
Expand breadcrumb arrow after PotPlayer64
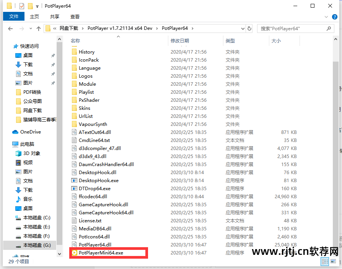[192, 28]
